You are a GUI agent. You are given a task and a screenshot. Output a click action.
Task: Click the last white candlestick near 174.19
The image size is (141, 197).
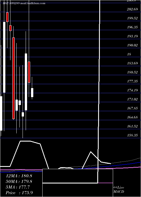[32, 93]
